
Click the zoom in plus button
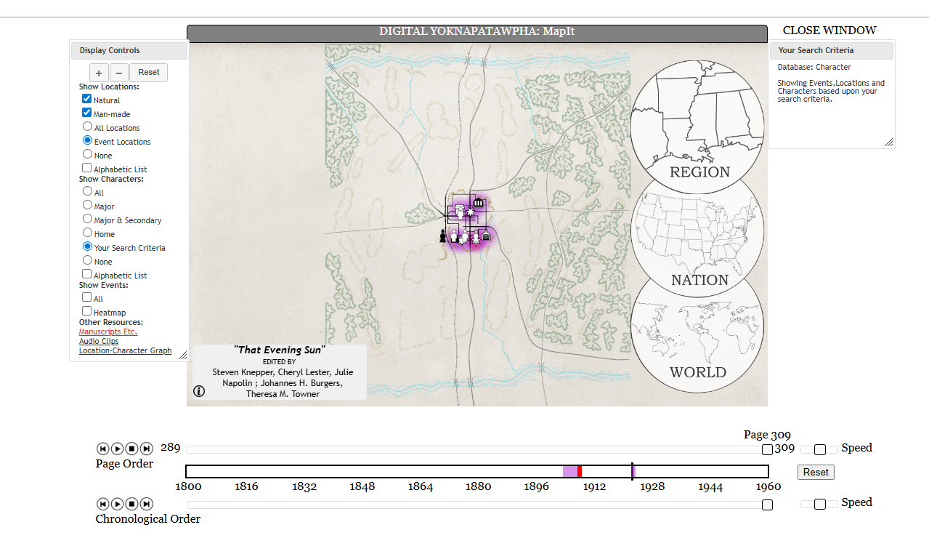click(99, 73)
